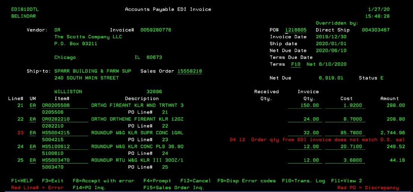This screenshot has height=192, width=413.
Task: Click item number OR0205506 on line 21
Action: [56, 105]
